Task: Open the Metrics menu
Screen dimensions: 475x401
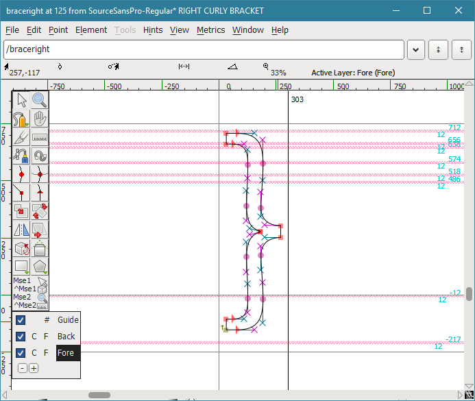Action: [x=210, y=30]
